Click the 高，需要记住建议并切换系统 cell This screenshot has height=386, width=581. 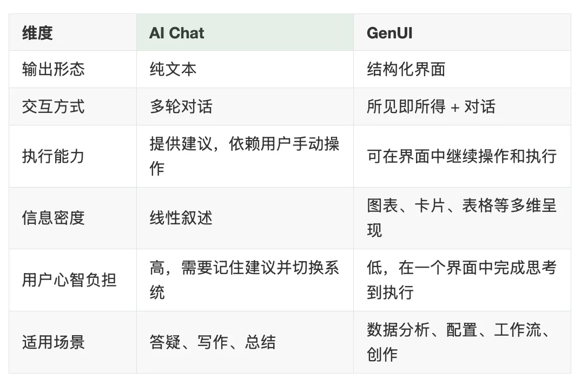click(244, 280)
